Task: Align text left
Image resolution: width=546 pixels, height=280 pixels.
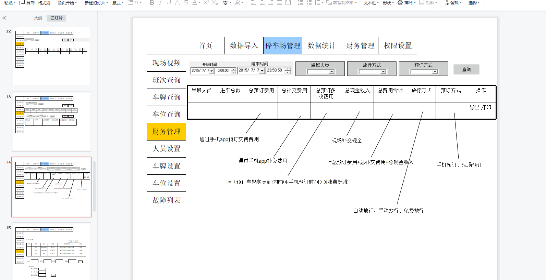Action: coord(254,3)
